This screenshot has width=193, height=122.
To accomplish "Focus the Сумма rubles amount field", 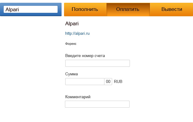I will [x=85, y=81].
